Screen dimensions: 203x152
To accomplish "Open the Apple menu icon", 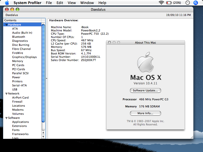I will [7, 3].
